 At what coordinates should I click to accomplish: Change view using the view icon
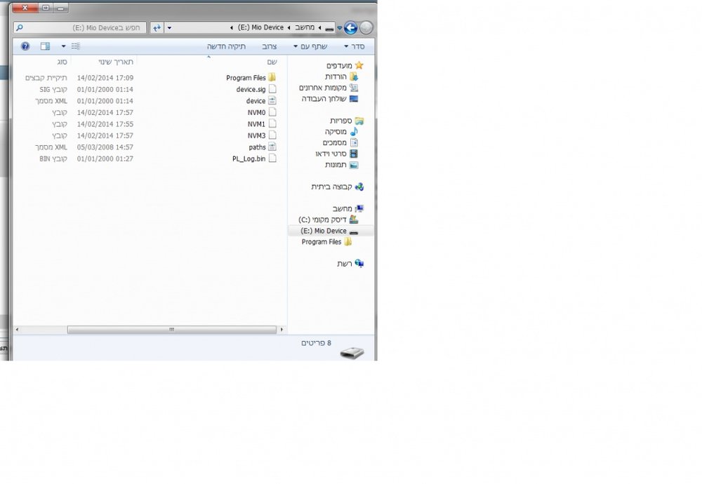76,46
